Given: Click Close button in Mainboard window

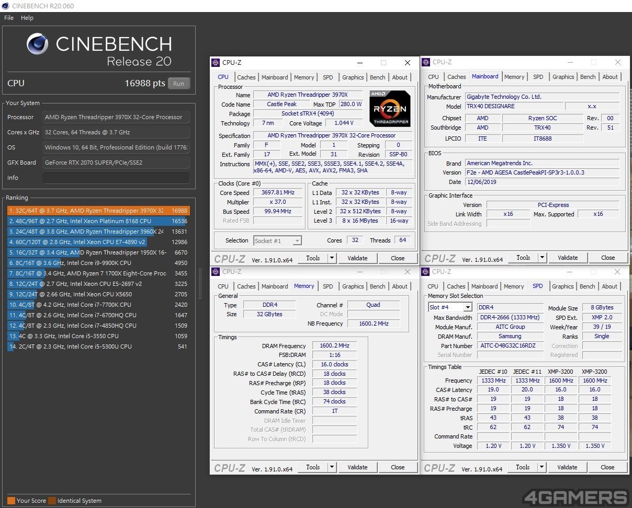Looking at the screenshot, I should tap(608, 258).
